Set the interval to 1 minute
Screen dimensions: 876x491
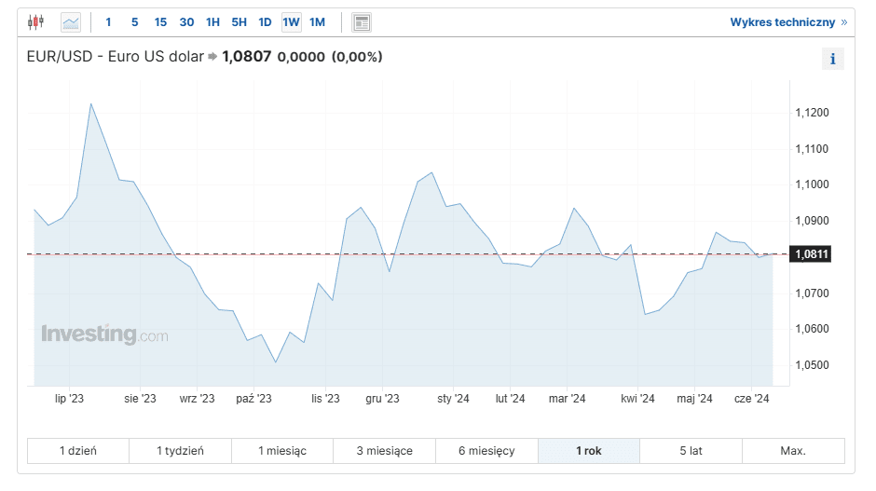(108, 21)
